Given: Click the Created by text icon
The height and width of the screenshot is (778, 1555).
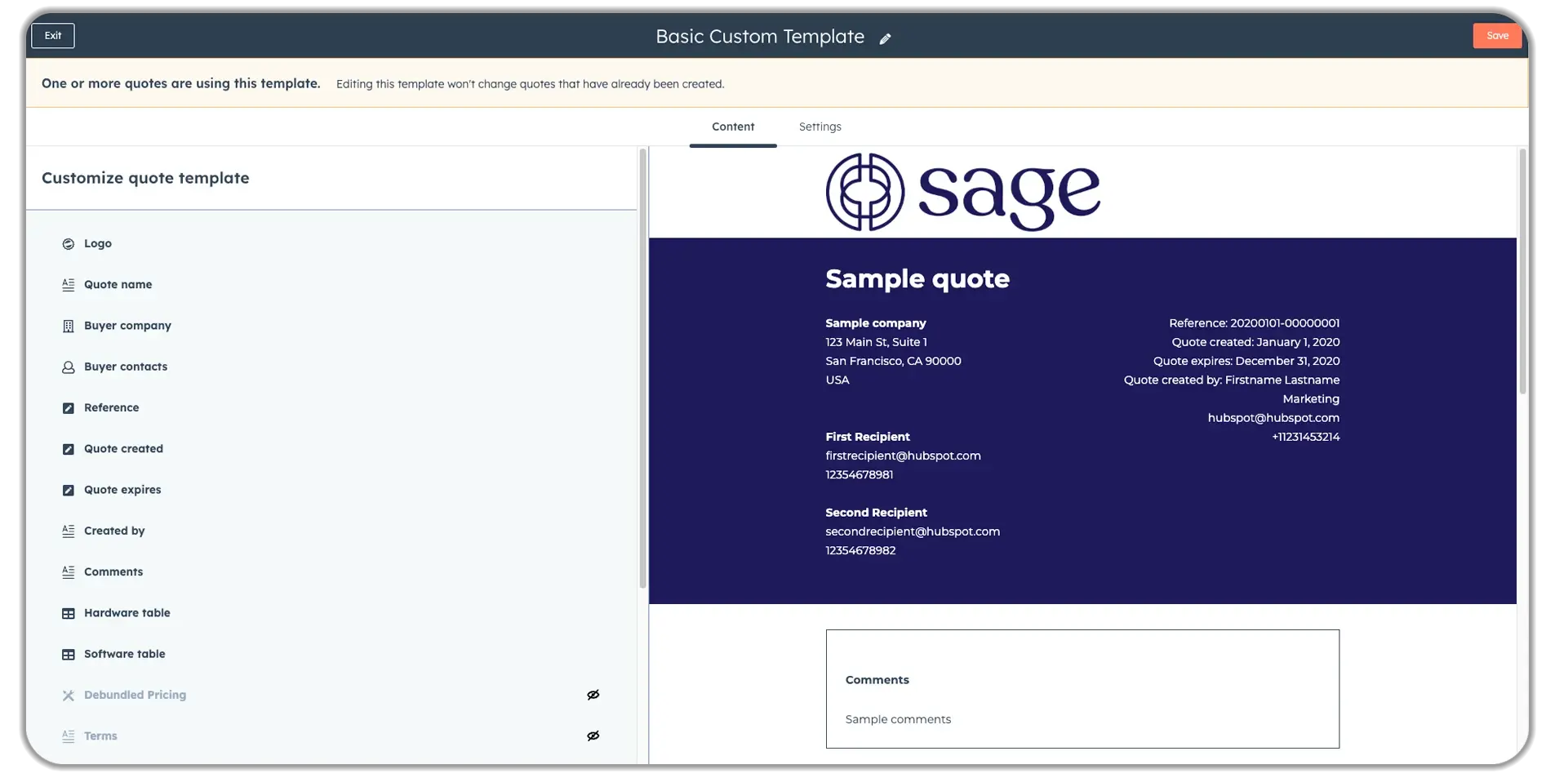Looking at the screenshot, I should pos(69,531).
